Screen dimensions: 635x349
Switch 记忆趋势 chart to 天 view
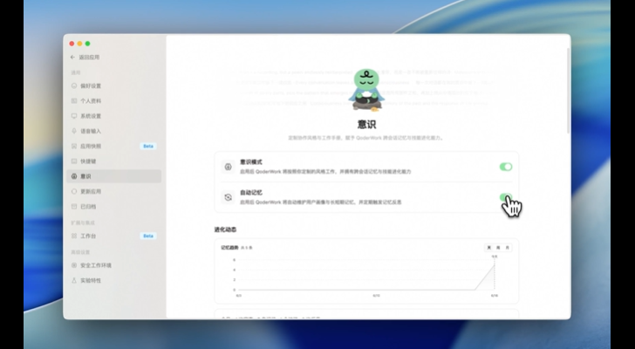[488, 248]
